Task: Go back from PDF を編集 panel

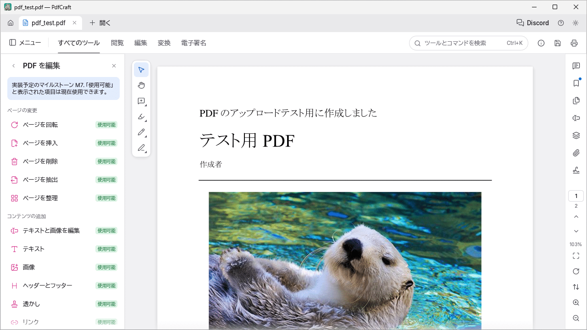Action: coord(13,66)
